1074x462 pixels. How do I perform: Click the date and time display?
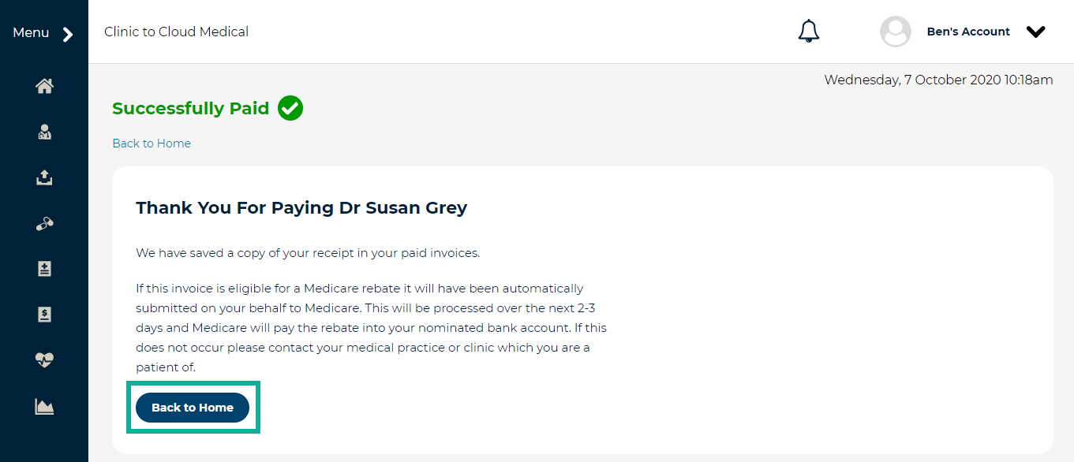[x=938, y=80]
